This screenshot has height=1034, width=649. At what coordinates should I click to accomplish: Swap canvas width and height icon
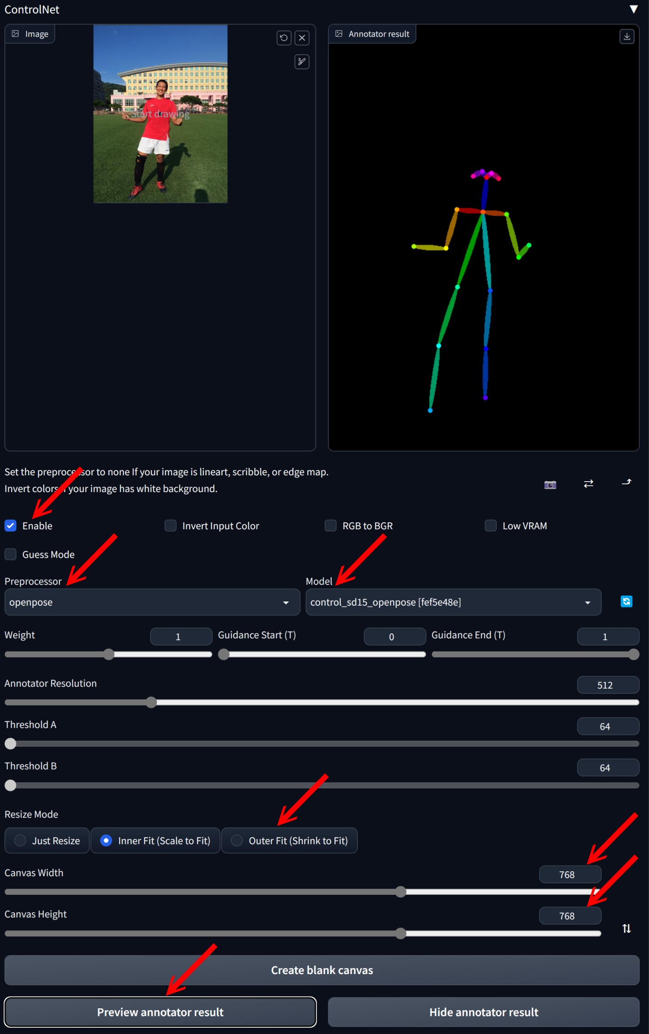[x=626, y=928]
